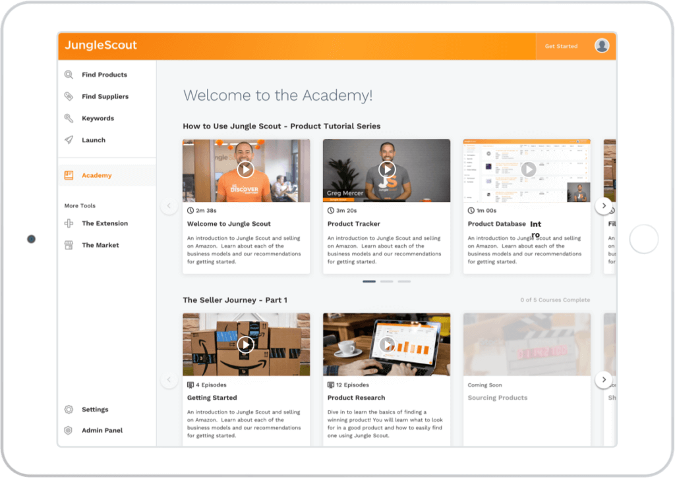Advance tutorial series carousel with right arrow

point(604,206)
